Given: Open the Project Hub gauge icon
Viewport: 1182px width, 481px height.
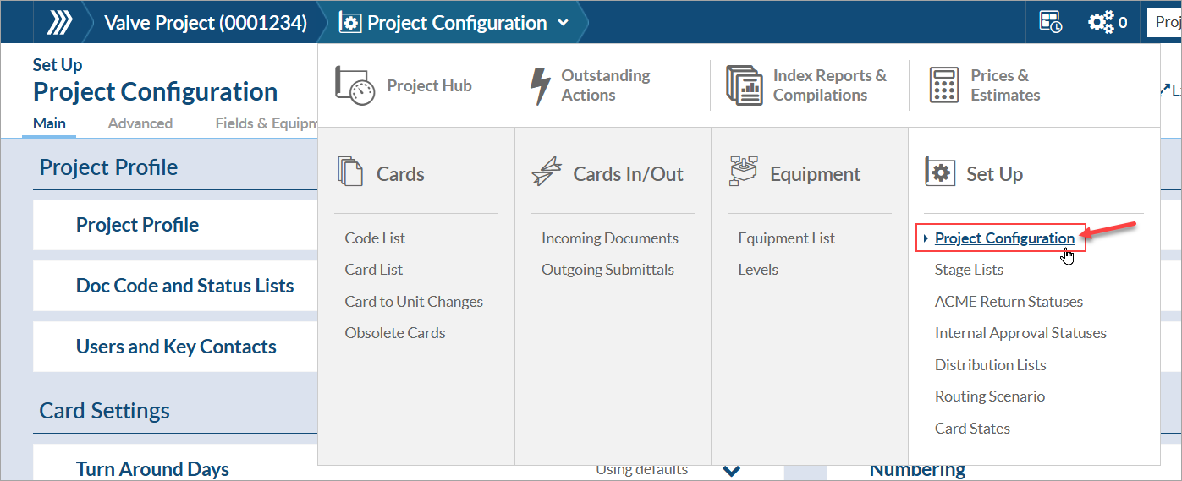Looking at the screenshot, I should point(355,85).
